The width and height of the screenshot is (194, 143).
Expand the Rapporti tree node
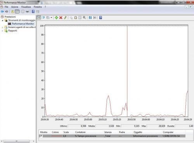pyautogui.click(x=2, y=31)
